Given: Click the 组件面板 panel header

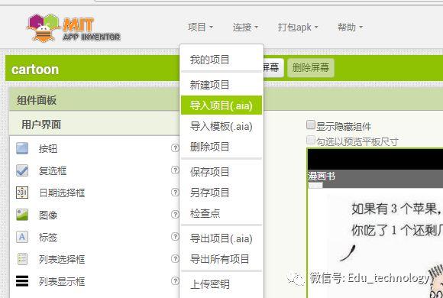Looking at the screenshot, I should click(95, 99).
